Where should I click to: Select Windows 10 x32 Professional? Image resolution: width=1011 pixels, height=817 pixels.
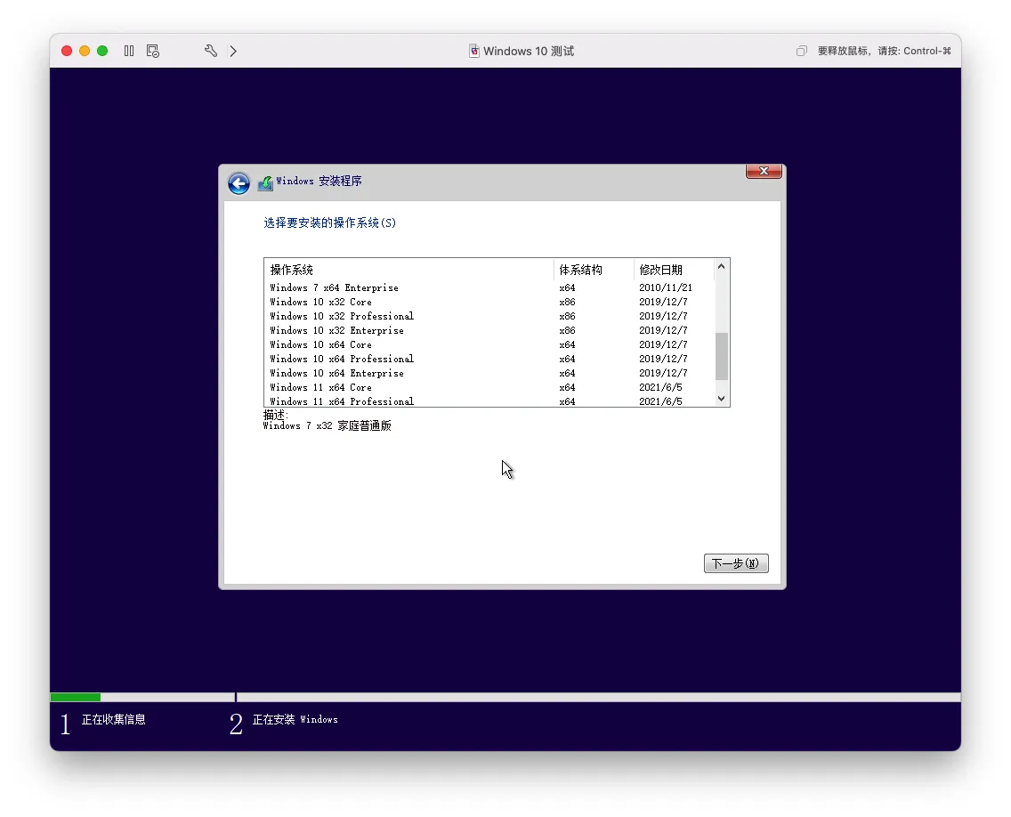(x=489, y=316)
